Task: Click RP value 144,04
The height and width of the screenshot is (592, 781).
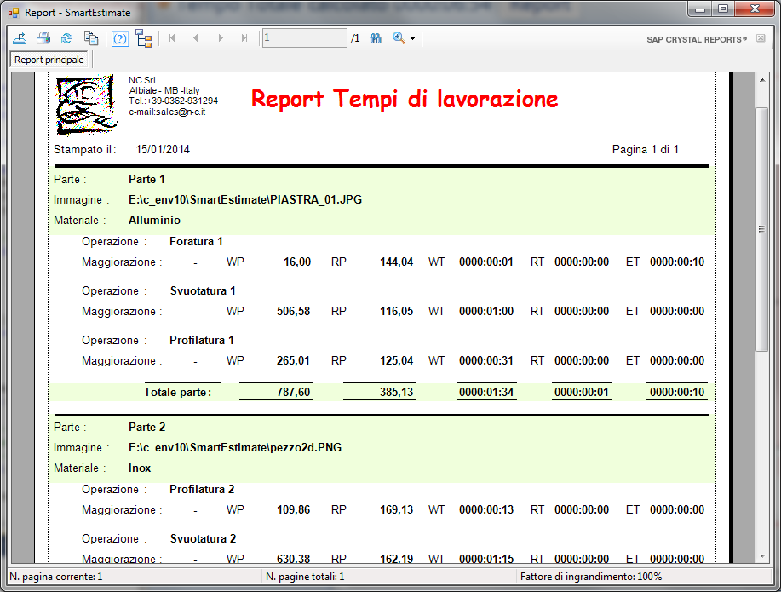Action: click(397, 262)
